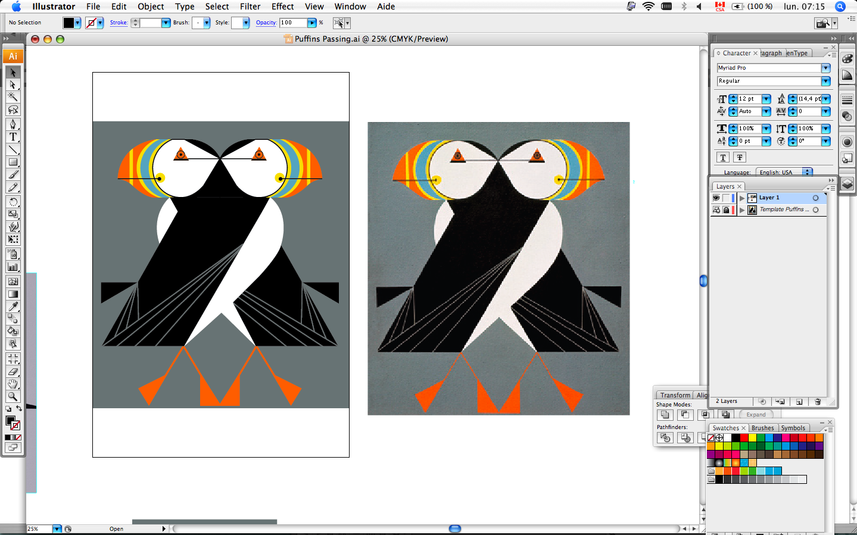The width and height of the screenshot is (857, 535).
Task: Select the Direct Selection tool
Action: click(x=13, y=85)
